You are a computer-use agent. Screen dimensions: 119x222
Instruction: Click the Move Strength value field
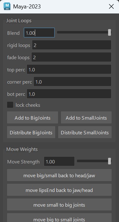59,161
